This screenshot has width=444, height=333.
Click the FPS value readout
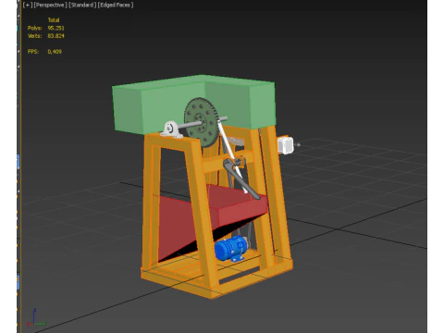55,52
